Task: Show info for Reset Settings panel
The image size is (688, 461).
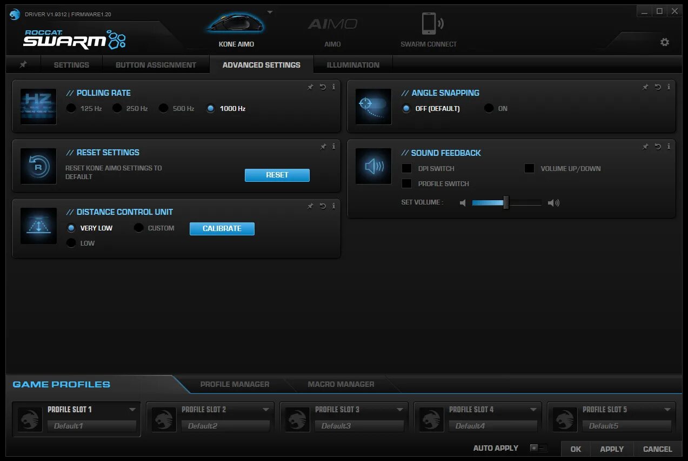Action: tap(333, 146)
